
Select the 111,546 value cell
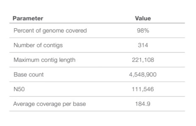pyautogui.click(x=143, y=89)
